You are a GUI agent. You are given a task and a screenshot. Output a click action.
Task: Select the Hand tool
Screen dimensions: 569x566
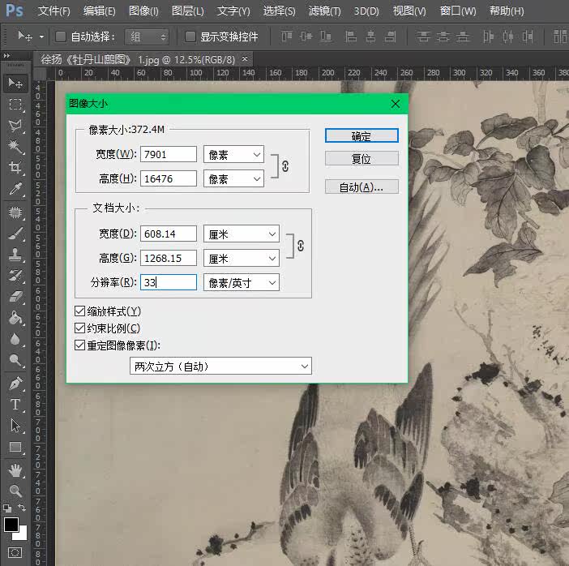tap(15, 470)
